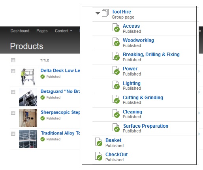Open the Woodworking page link
203x170 pixels.
click(x=138, y=40)
